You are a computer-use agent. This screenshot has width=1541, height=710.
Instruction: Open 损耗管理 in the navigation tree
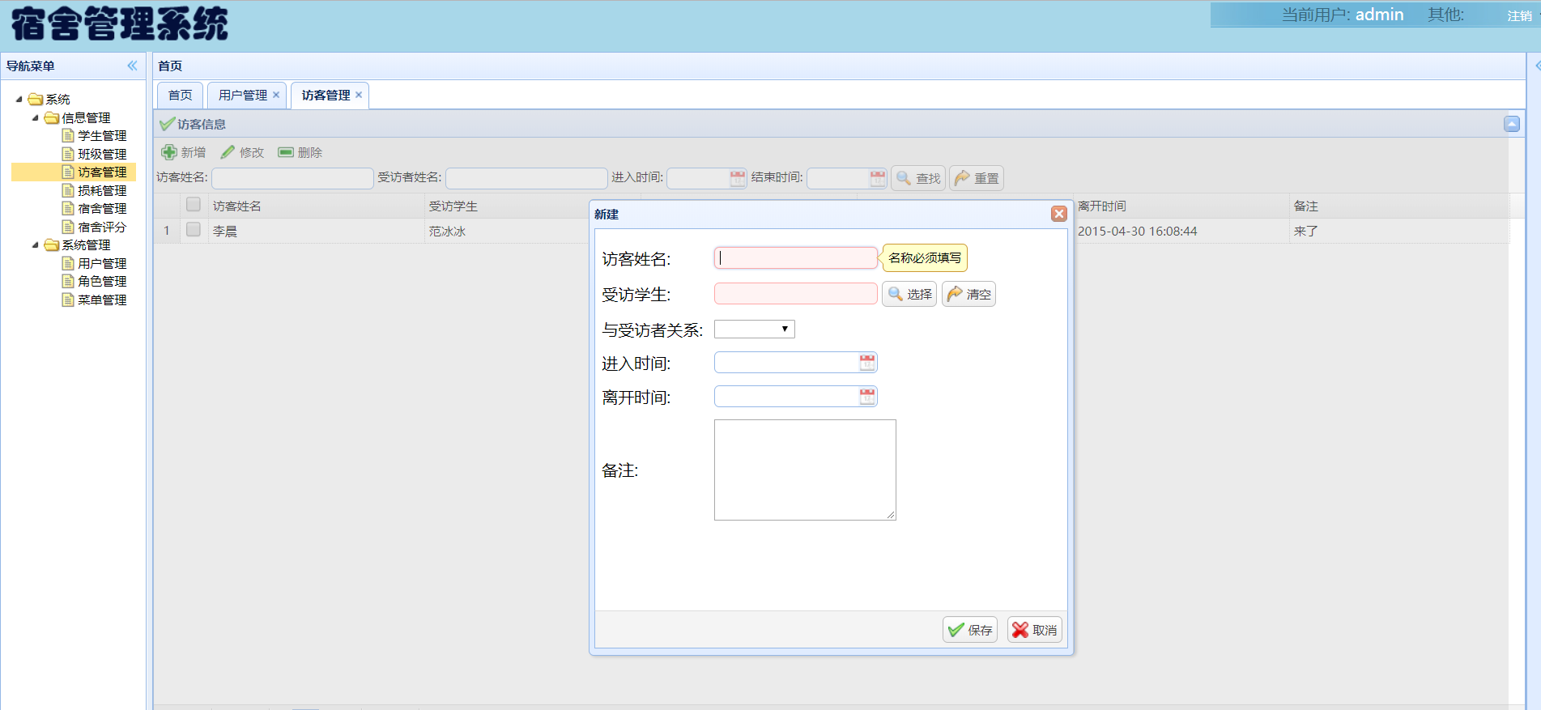pyautogui.click(x=102, y=190)
